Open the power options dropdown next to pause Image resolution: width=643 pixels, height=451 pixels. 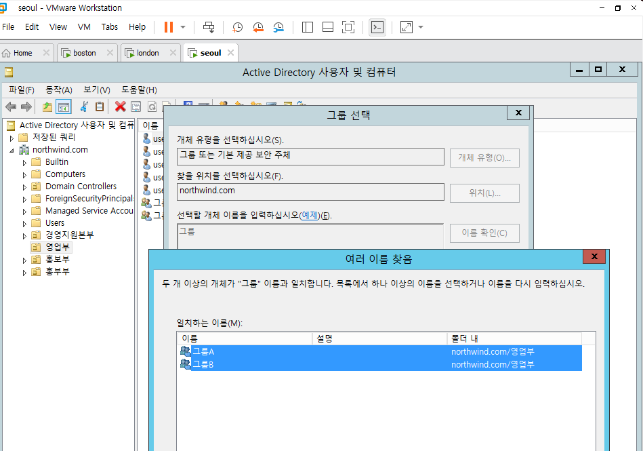(x=183, y=27)
